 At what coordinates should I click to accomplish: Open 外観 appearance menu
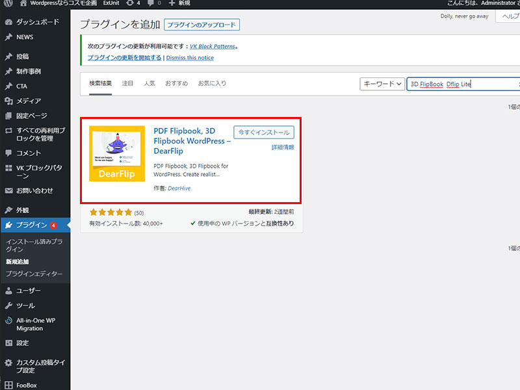click(x=23, y=210)
